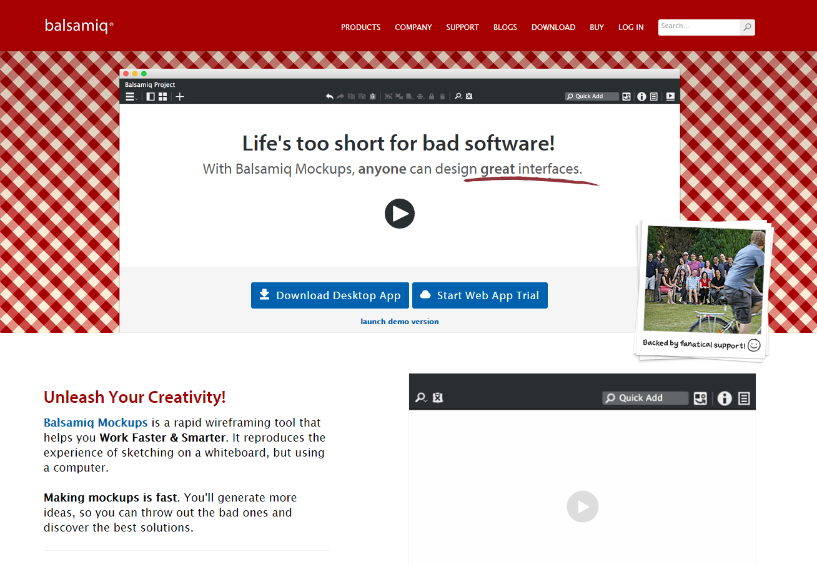Open the launch demo version link
Screen dimensions: 817x564
point(400,322)
